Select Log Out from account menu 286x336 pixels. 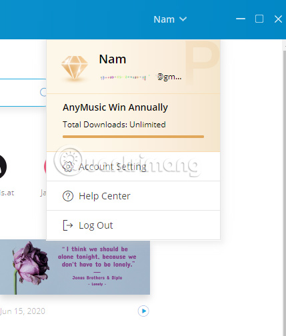click(x=133, y=225)
